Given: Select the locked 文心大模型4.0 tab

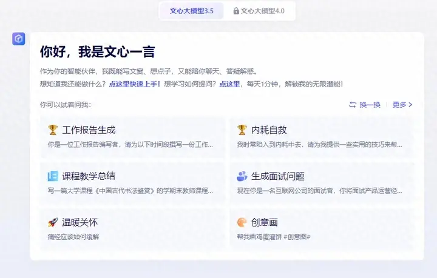Looking at the screenshot, I should pos(259,11).
